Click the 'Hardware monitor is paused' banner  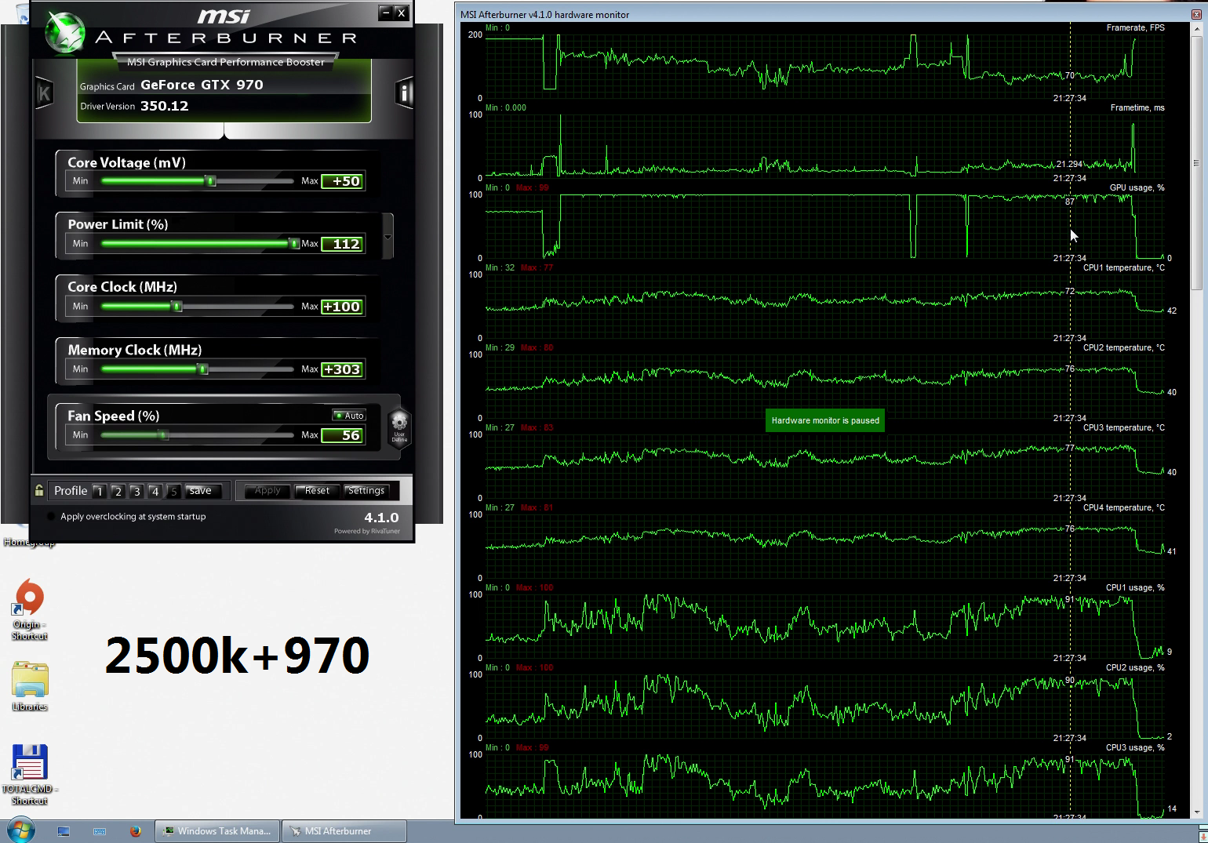825,420
